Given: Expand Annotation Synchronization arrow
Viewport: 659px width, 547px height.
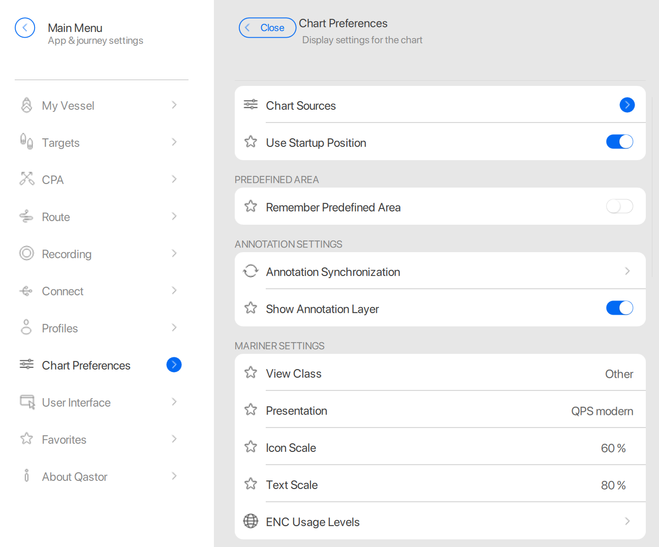Looking at the screenshot, I should click(x=627, y=271).
